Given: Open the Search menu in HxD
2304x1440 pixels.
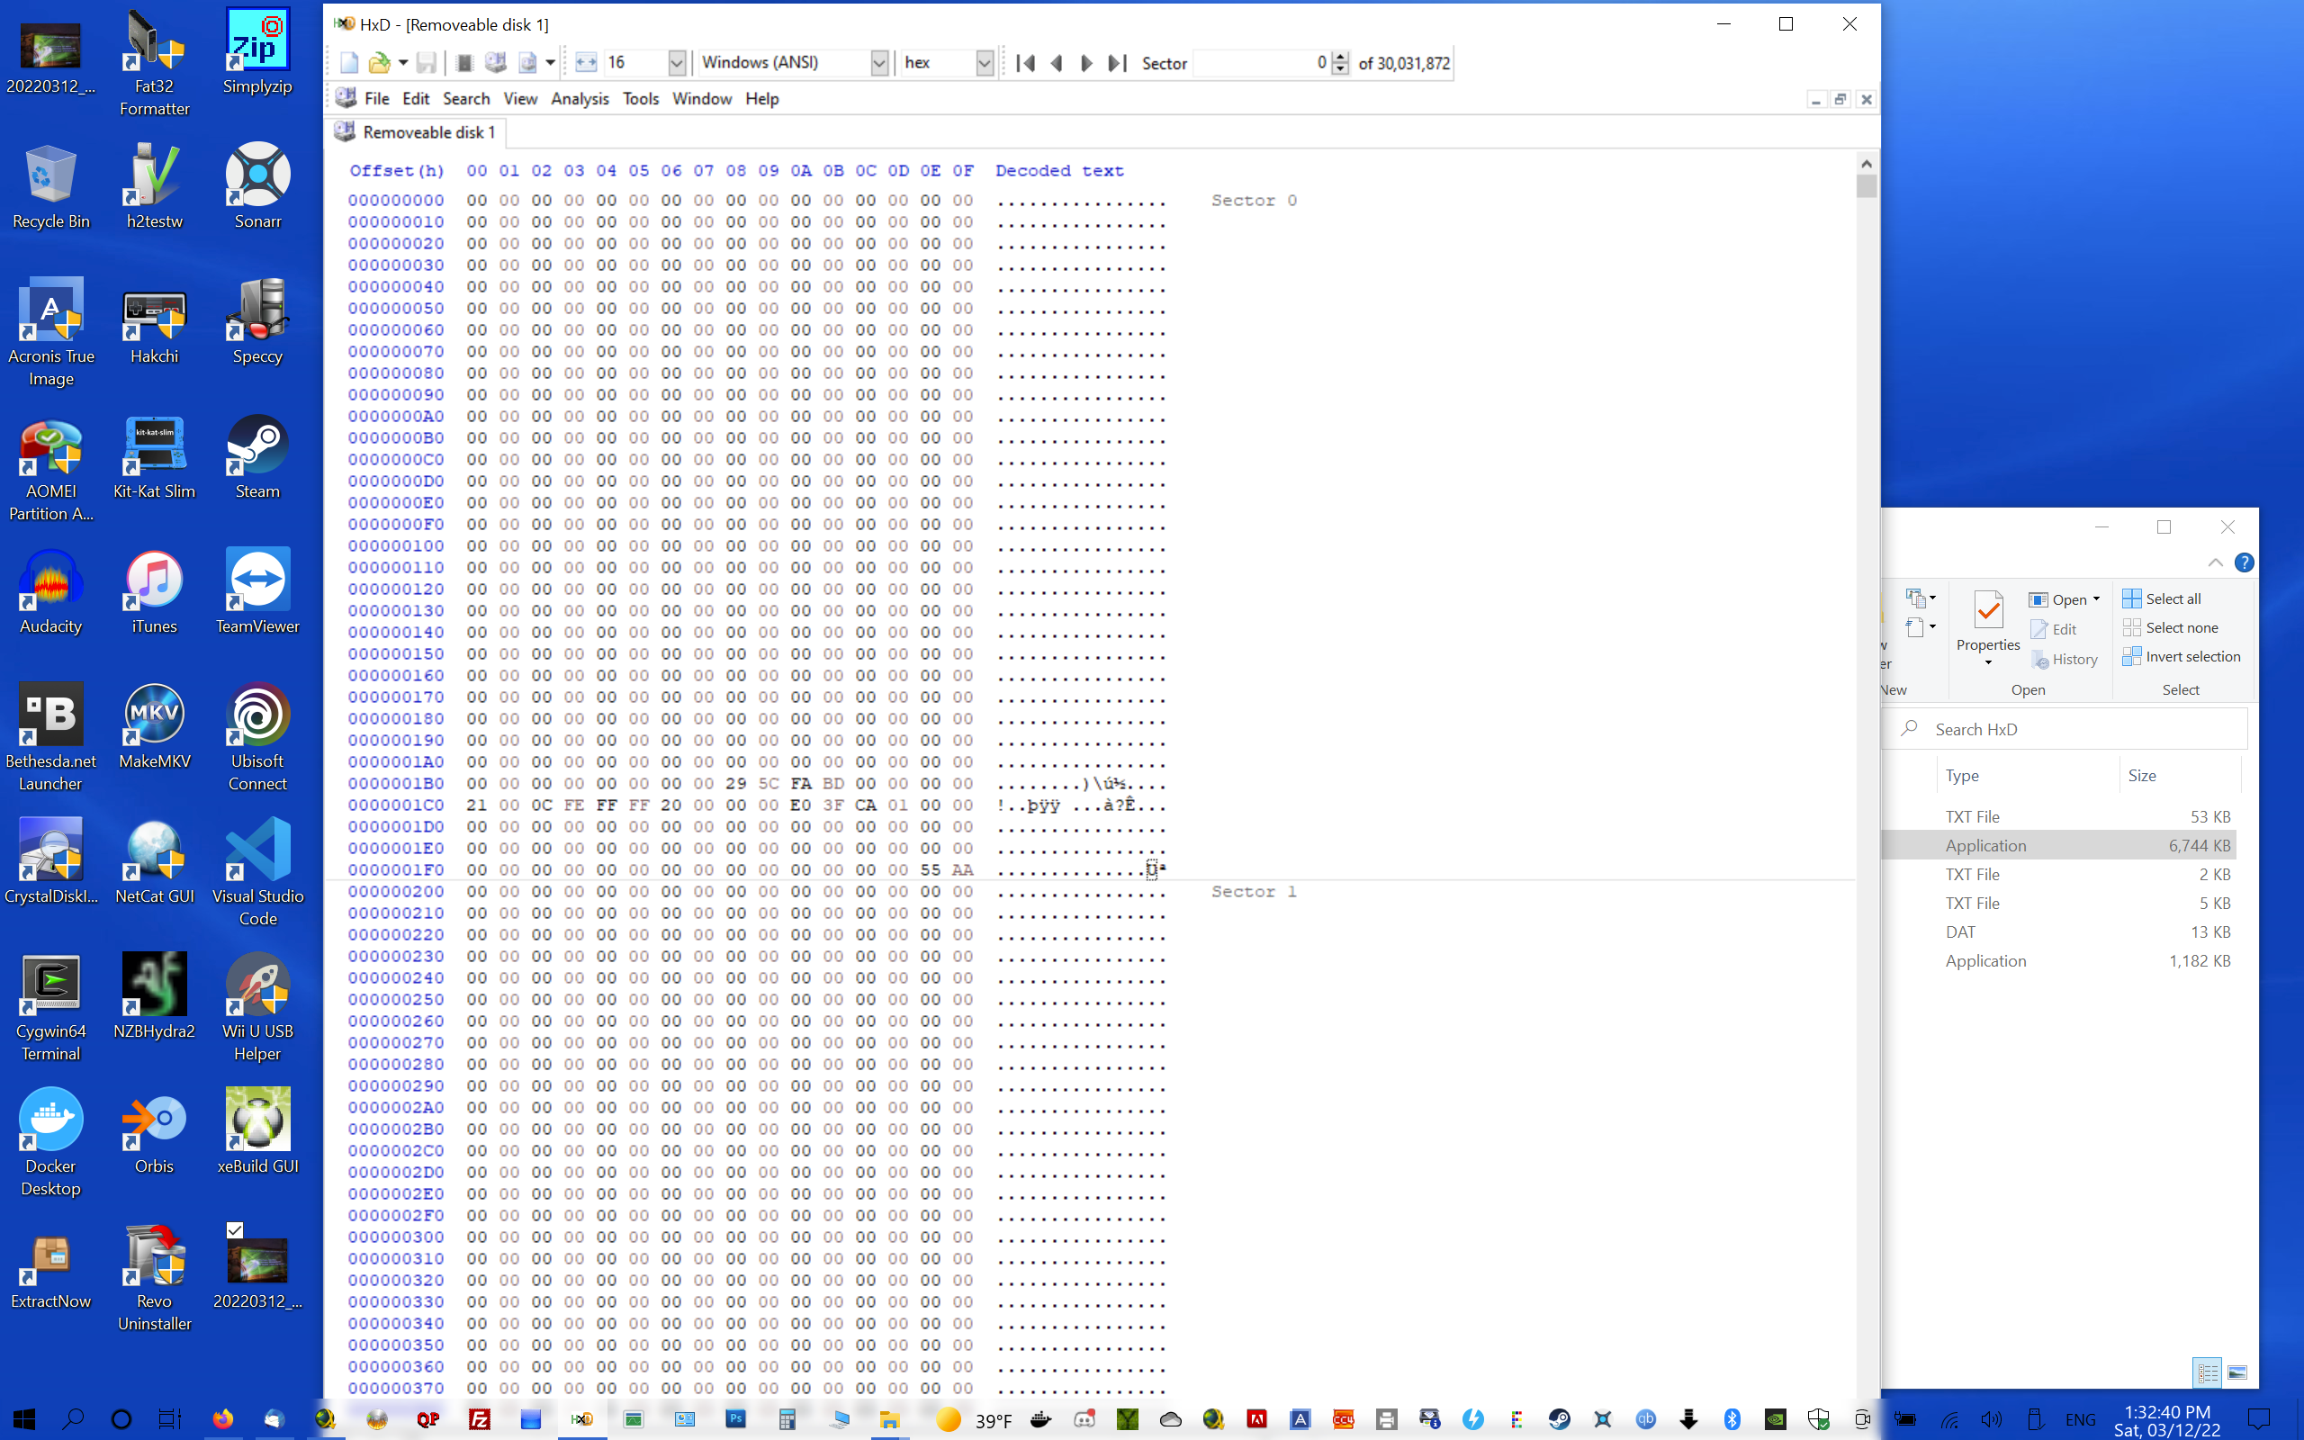Looking at the screenshot, I should 465,99.
